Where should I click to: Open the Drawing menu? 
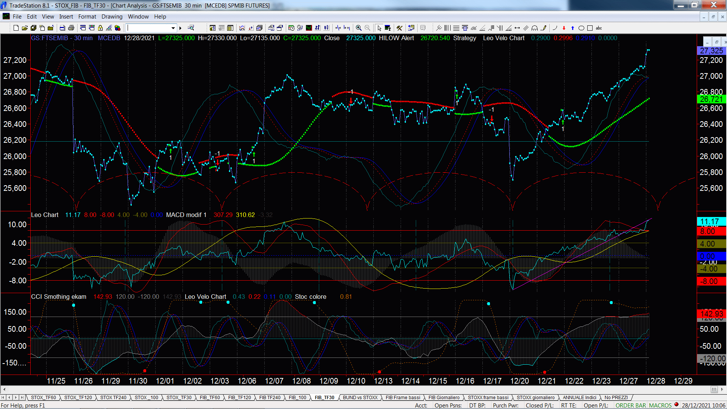112,17
